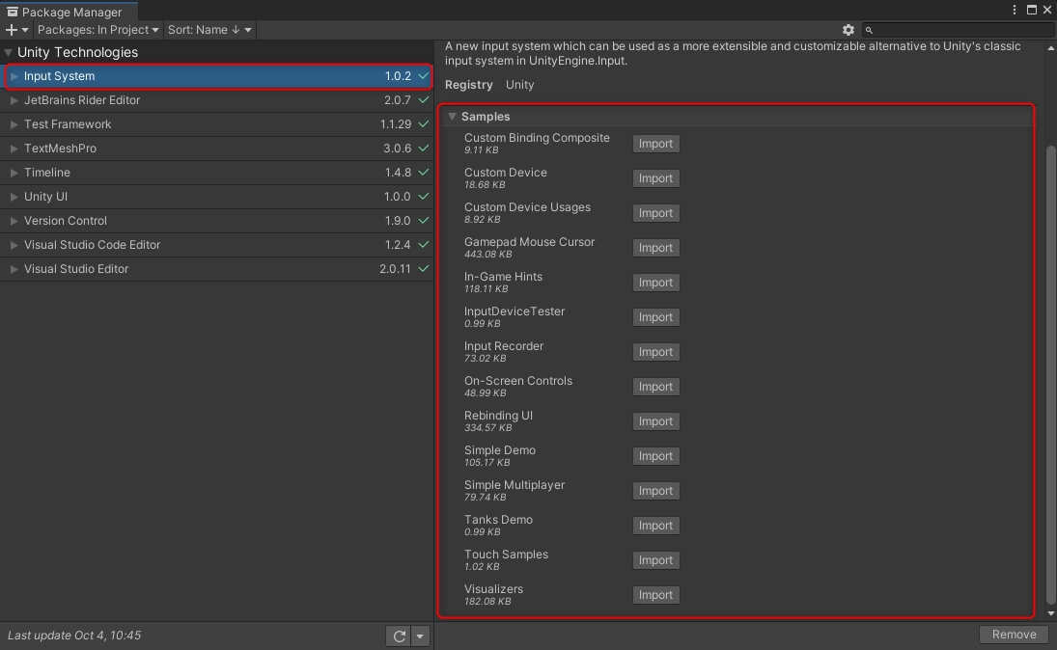Remove the Input System package
This screenshot has height=650, width=1057.
pyautogui.click(x=1014, y=635)
